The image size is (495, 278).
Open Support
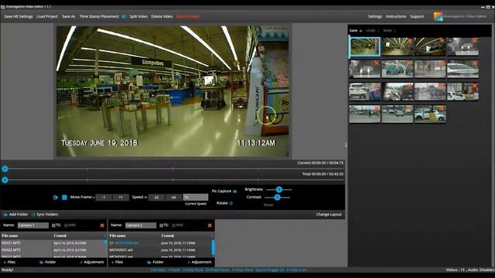(417, 16)
